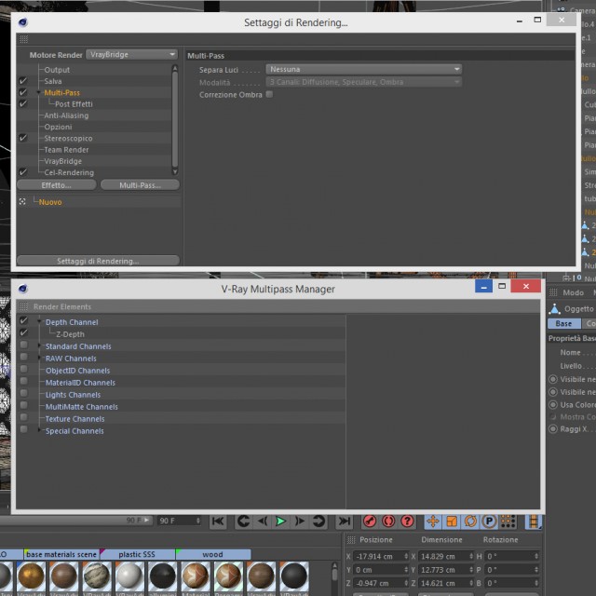Click the Nuovo render setting icon
Viewport: 596px width, 596px height.
(22, 202)
